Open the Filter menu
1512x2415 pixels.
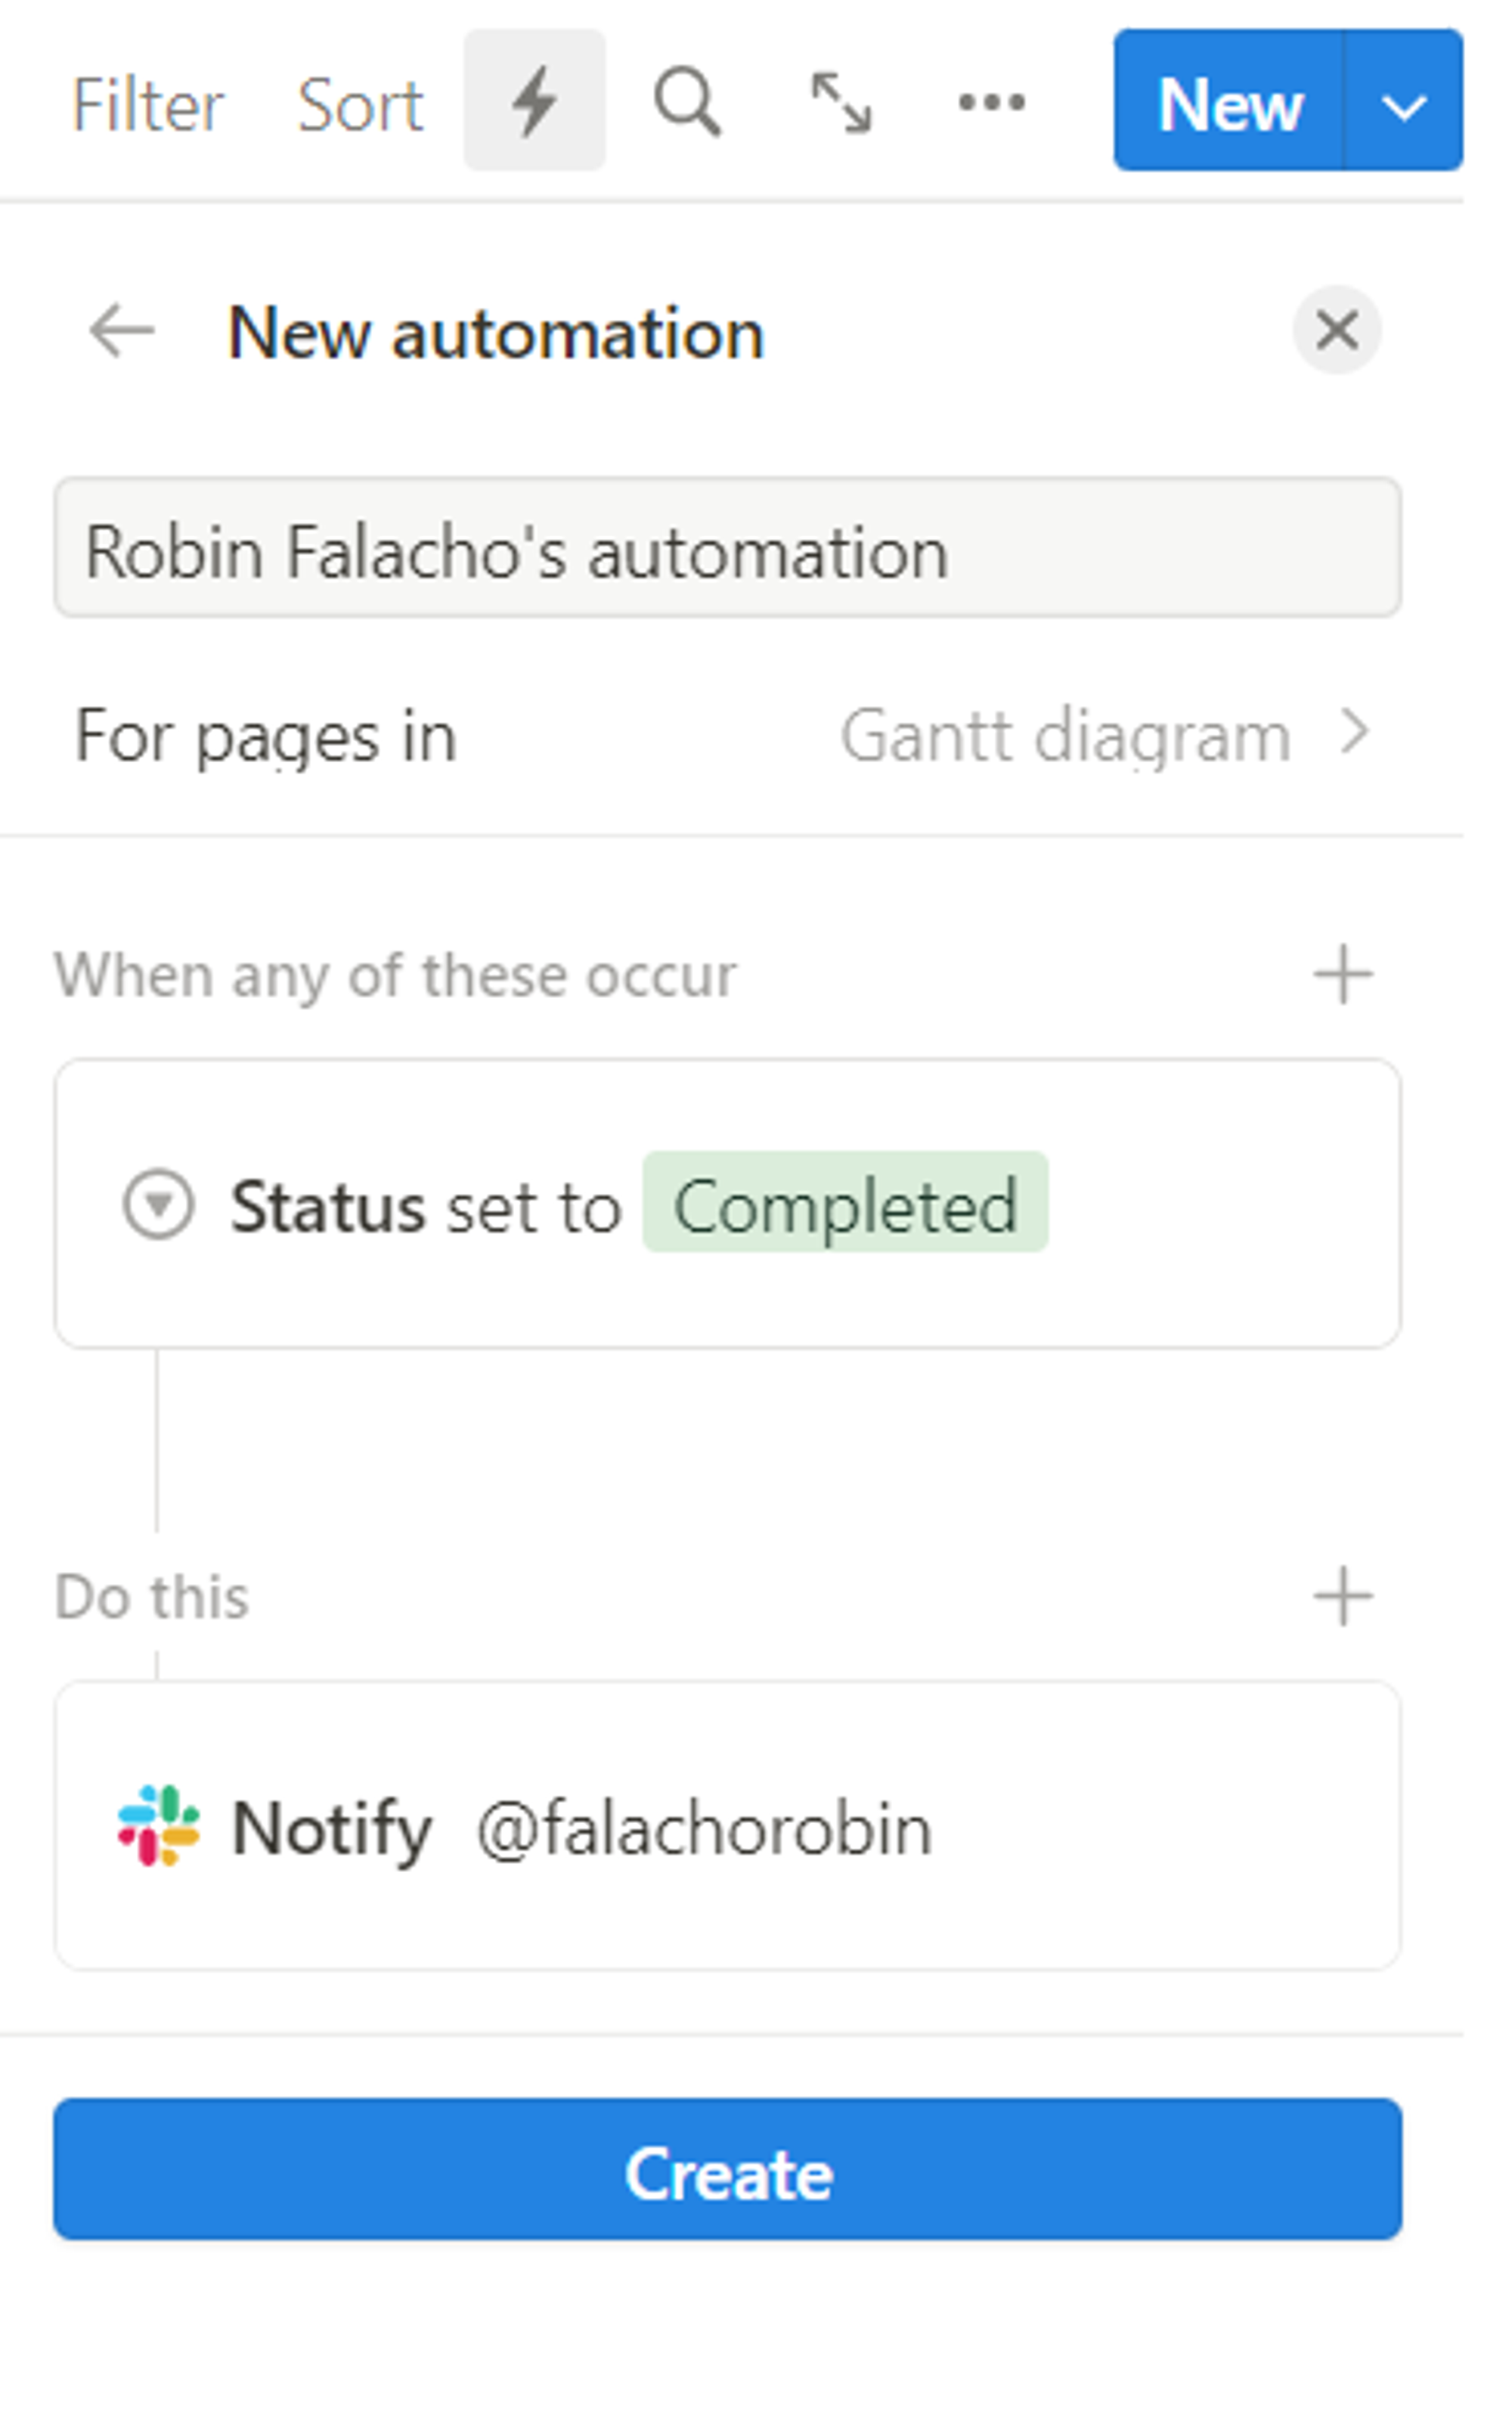click(x=148, y=104)
